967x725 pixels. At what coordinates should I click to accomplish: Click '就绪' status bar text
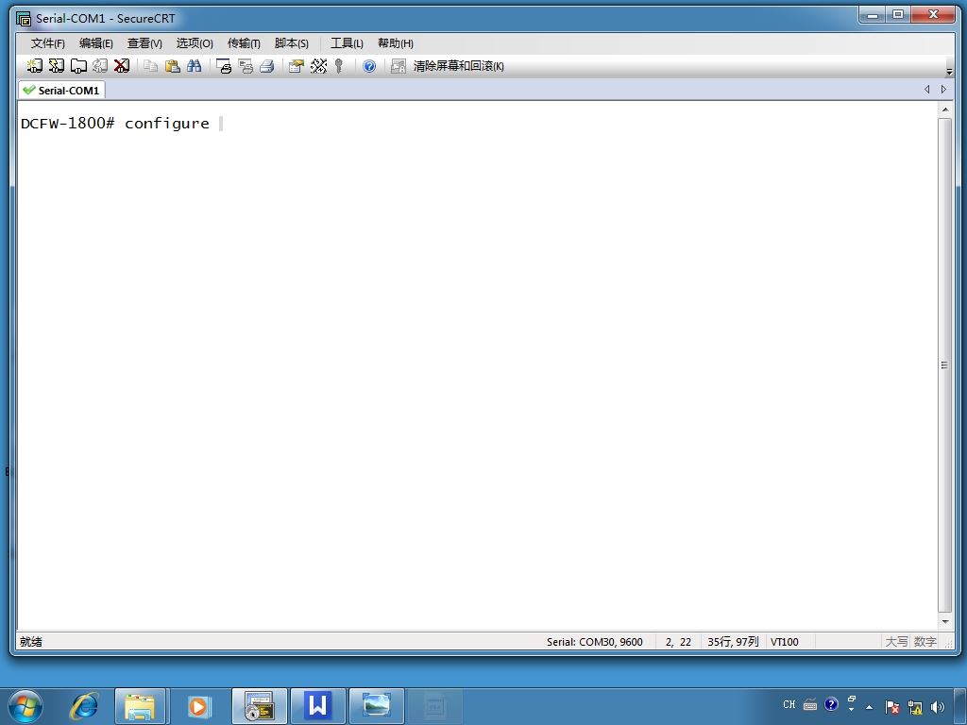pos(31,642)
